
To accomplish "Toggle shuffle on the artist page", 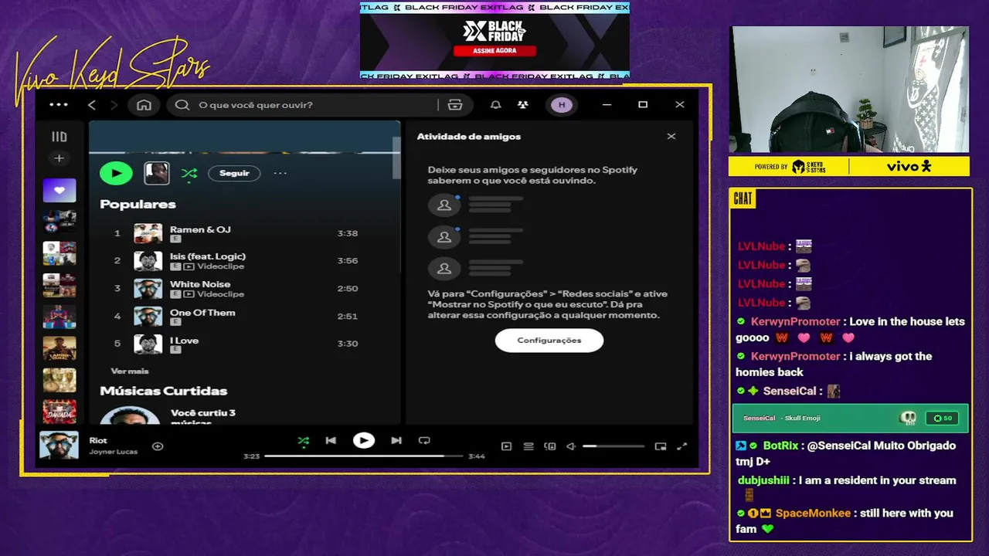I will tap(189, 174).
